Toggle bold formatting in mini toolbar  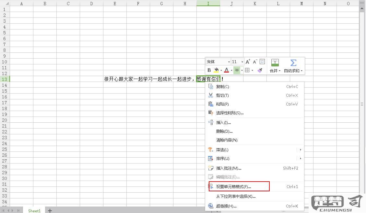209,70
